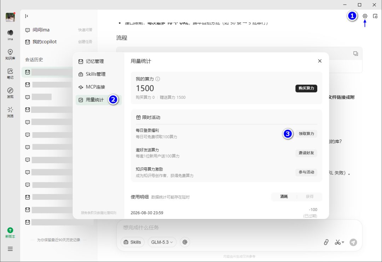Screen dimensions: 382x262
Task: Open the 浏览 browse icon
Action: coord(10,112)
